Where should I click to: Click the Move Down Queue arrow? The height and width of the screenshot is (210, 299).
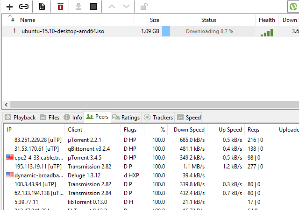(126, 7)
